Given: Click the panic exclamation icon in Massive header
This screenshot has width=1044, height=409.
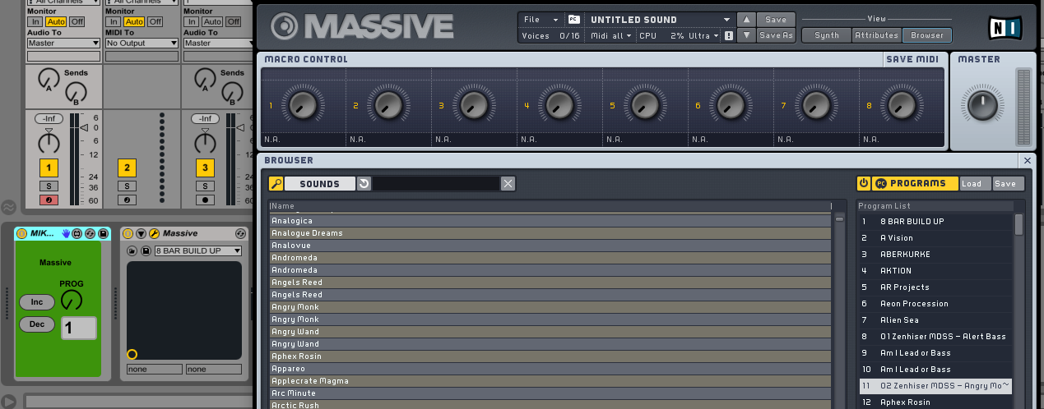Looking at the screenshot, I should pyautogui.click(x=728, y=36).
